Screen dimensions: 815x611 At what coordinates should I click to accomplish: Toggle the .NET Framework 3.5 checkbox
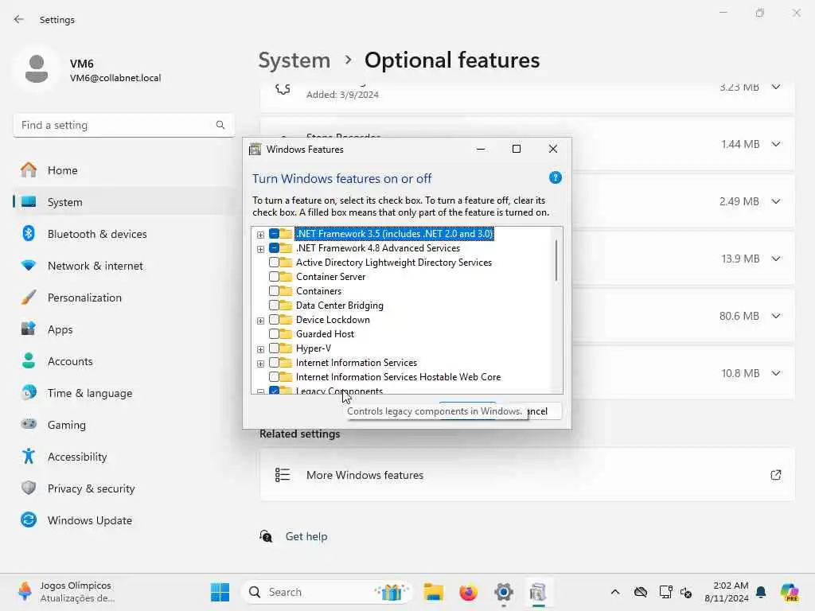pyautogui.click(x=274, y=234)
